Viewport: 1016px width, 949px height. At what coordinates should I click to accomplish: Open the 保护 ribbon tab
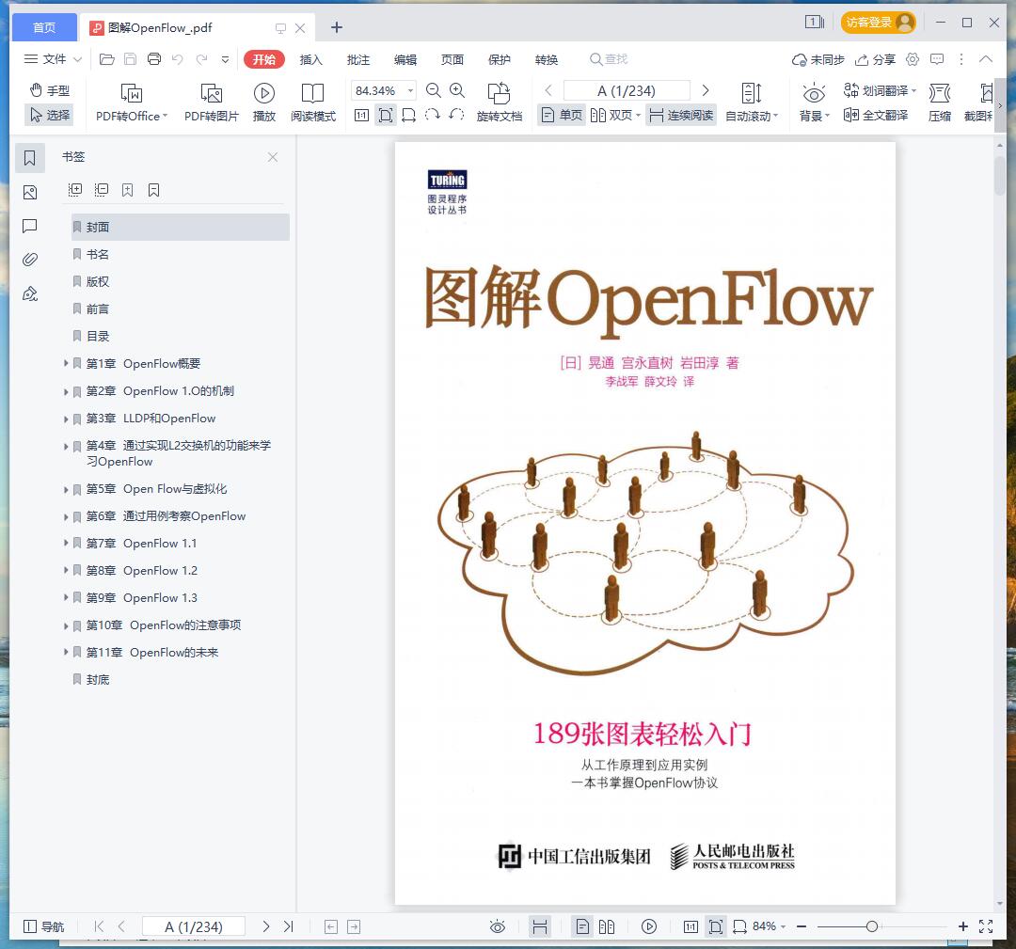pos(499,59)
